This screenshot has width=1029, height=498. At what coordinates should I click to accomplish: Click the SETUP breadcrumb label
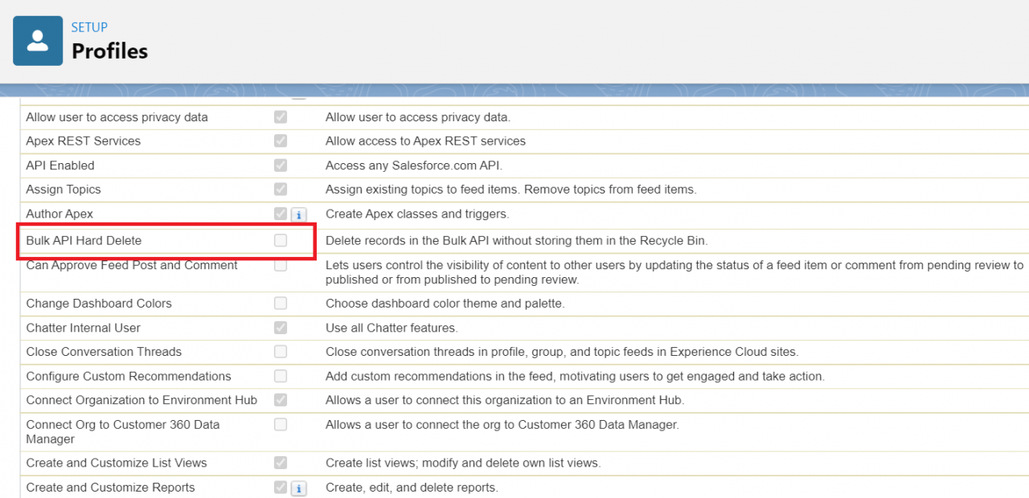(89, 27)
